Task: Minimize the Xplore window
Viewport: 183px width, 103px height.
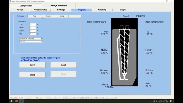Action: click(162, 1)
